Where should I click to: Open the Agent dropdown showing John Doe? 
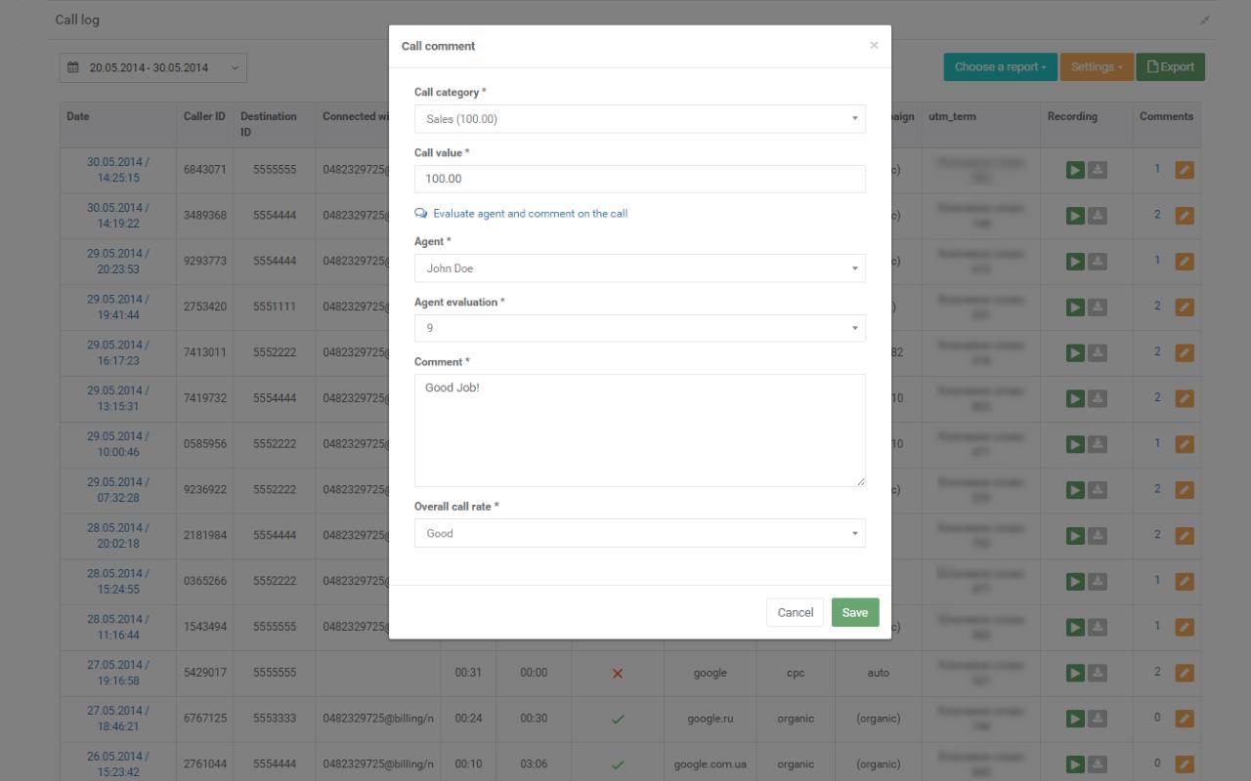639,267
